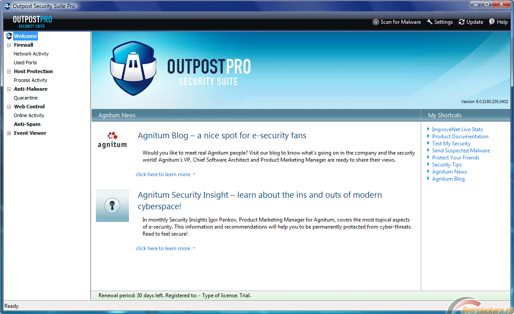The height and width of the screenshot is (314, 514).
Task: Open ImproveNet Live Stats shortcut
Action: click(457, 129)
